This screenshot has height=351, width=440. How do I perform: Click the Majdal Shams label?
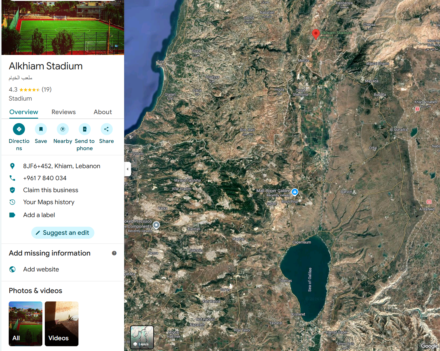tap(378, 64)
